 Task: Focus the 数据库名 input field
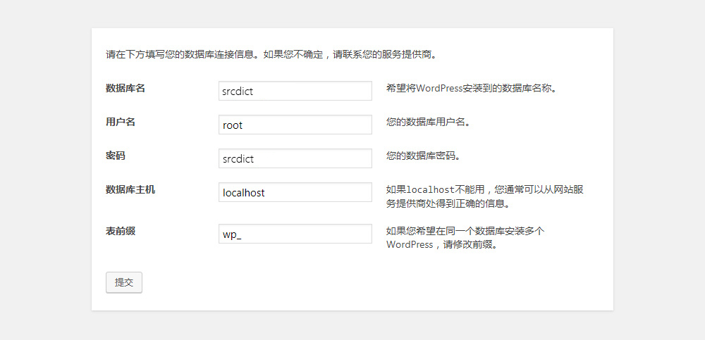coord(295,91)
